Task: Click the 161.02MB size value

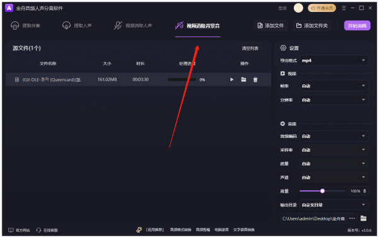Action: [x=107, y=79]
